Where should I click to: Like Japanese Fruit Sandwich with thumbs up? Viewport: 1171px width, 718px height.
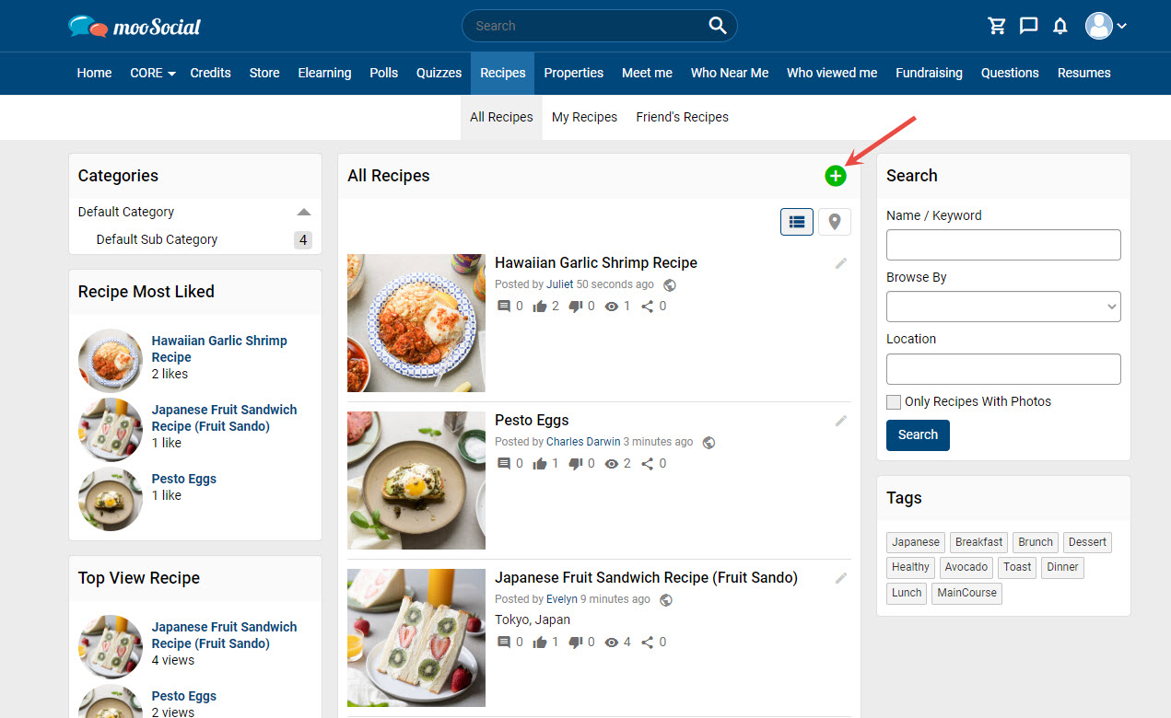click(540, 643)
